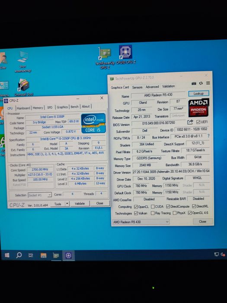Select the CPU tab in CPU-Z
This screenshot has height=303, width=227.
tap(10, 108)
